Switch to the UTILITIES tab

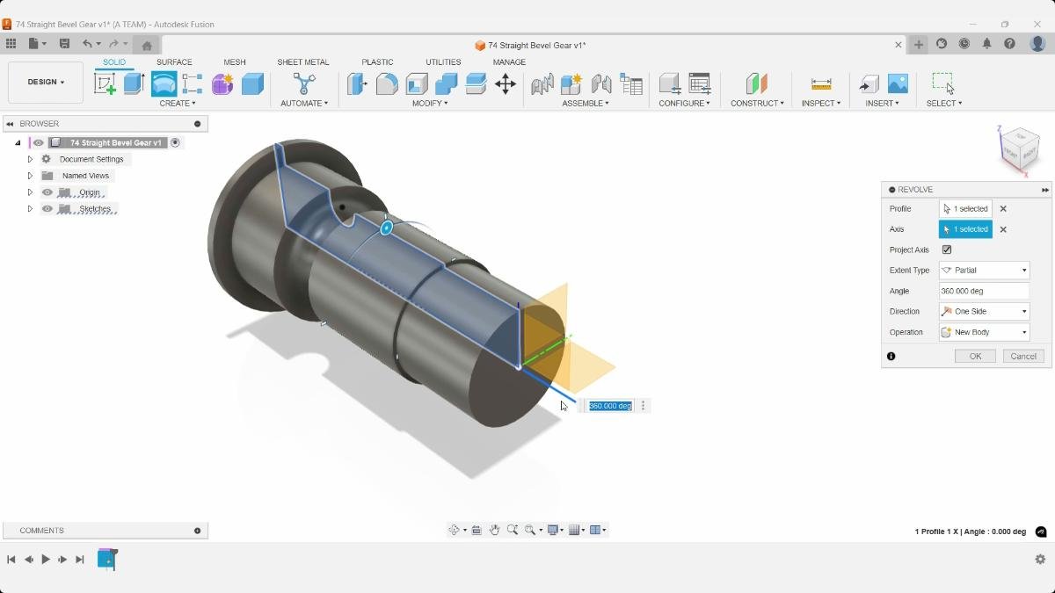[443, 62]
